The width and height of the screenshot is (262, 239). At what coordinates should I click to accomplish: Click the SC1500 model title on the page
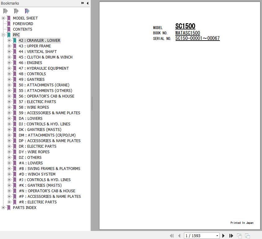click(x=185, y=26)
